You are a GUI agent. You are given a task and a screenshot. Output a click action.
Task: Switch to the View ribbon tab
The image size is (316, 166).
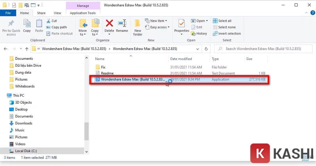point(57,13)
